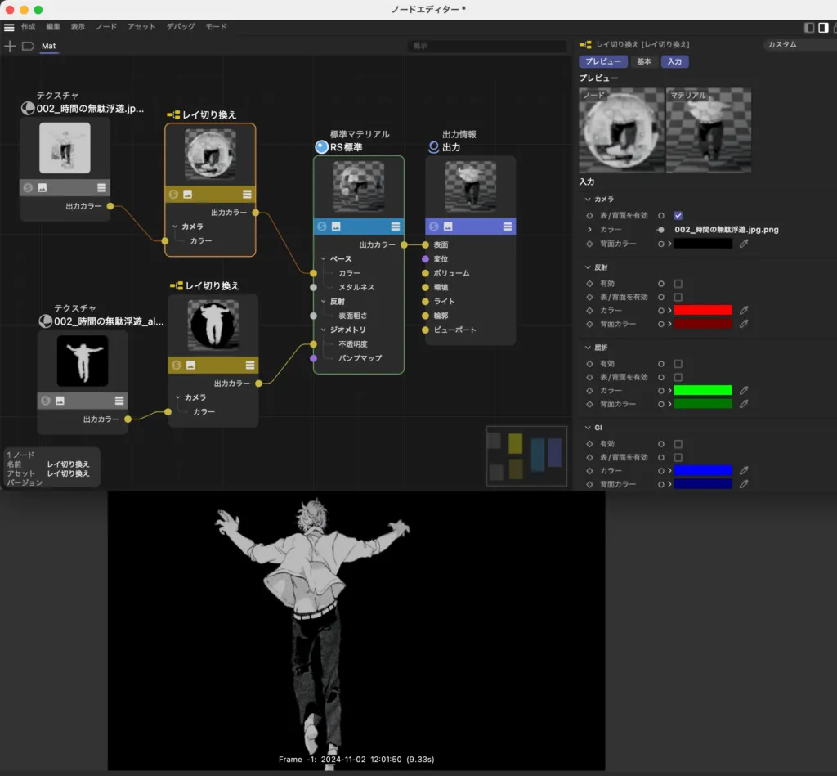
Task: Click the image preview icon on 出力 node
Action: [x=447, y=227]
